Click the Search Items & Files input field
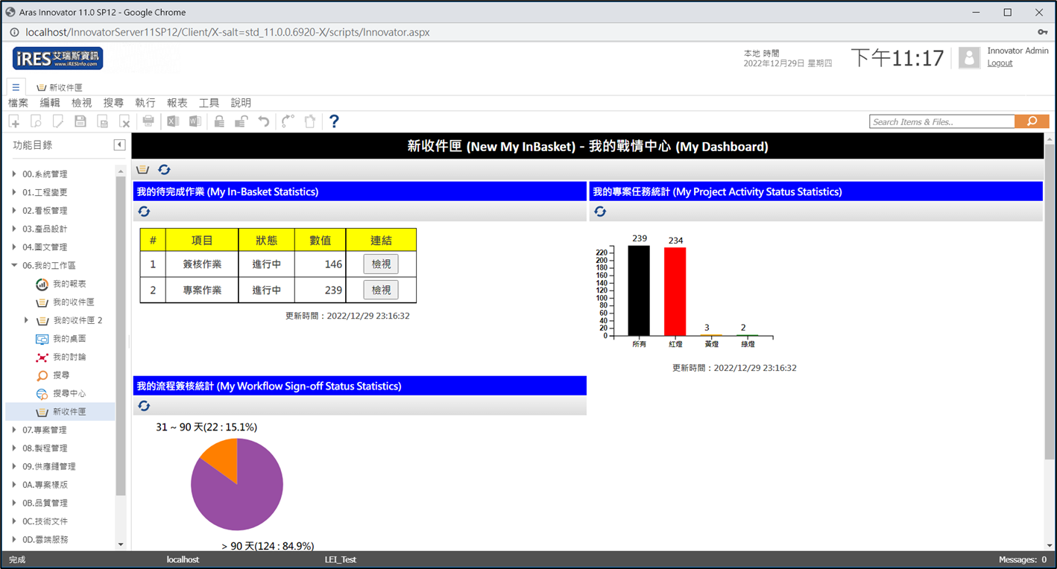This screenshot has height=569, width=1057. 942,121
